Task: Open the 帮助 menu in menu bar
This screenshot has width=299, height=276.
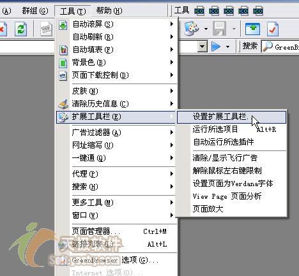Action: [x=109, y=11]
